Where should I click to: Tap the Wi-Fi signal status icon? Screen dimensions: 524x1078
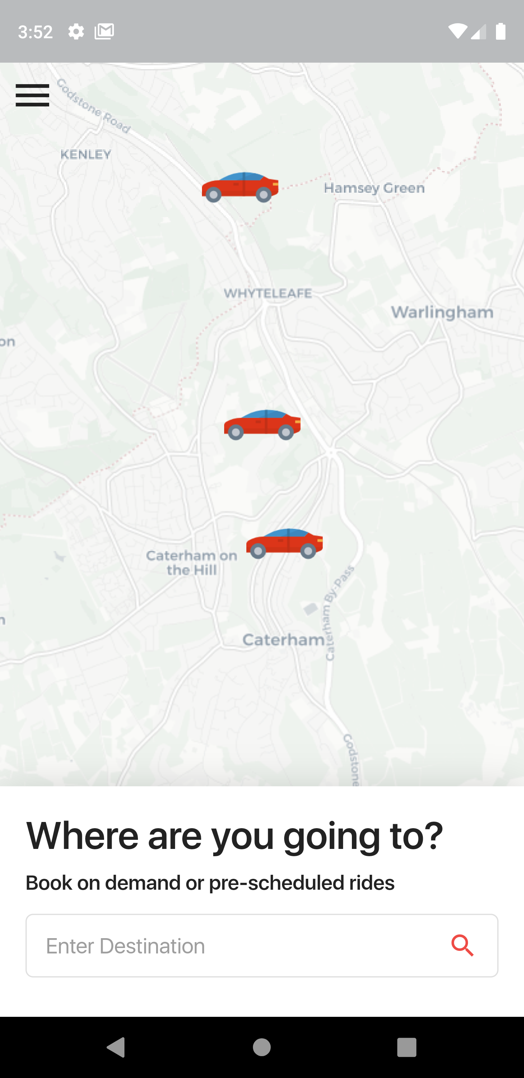(x=457, y=31)
